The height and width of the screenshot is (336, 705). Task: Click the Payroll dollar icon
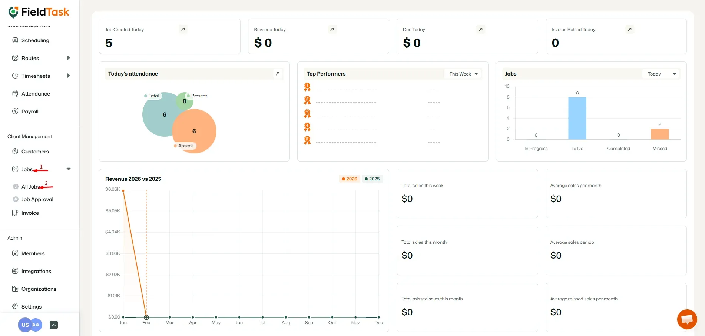coord(15,111)
